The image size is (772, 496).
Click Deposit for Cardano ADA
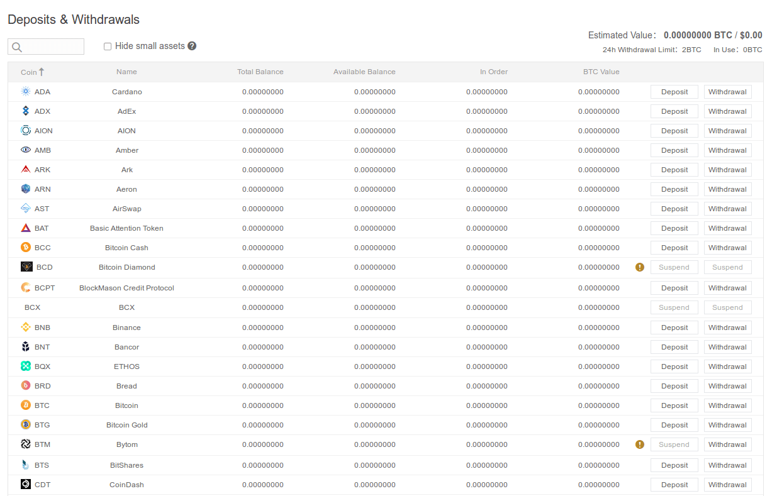click(674, 92)
